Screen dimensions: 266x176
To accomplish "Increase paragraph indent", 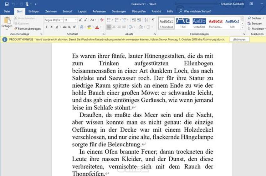I will pyautogui.click(x=139, y=20).
